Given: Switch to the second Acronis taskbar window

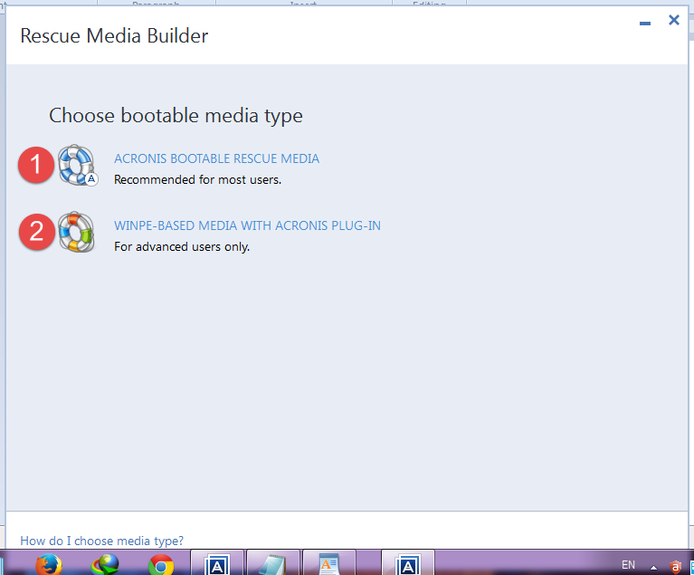Looking at the screenshot, I should click(x=408, y=563).
